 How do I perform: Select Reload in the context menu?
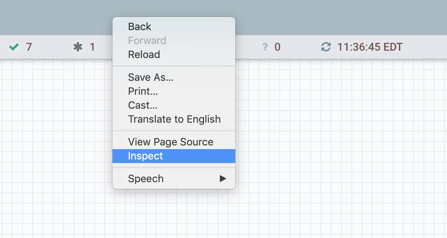tap(174, 54)
